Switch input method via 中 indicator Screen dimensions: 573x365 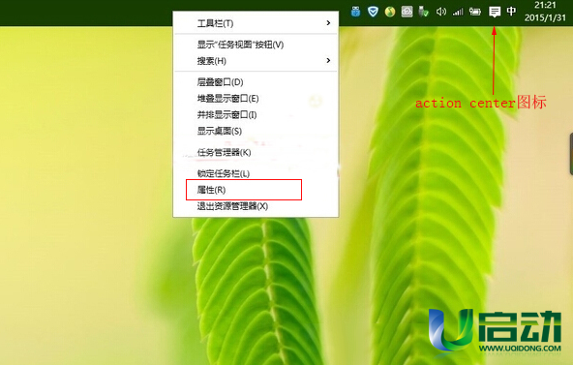click(511, 12)
